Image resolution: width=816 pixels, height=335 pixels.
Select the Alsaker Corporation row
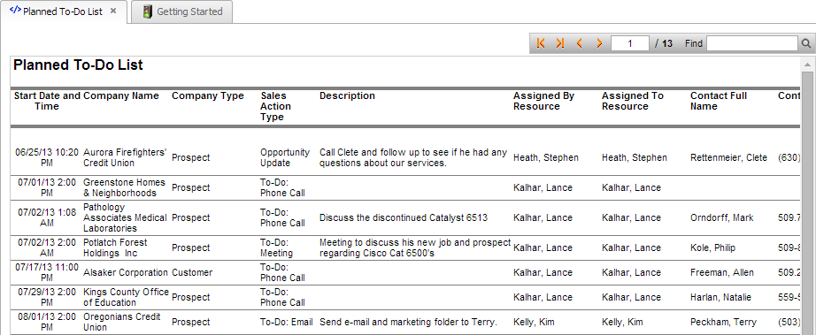point(404,272)
